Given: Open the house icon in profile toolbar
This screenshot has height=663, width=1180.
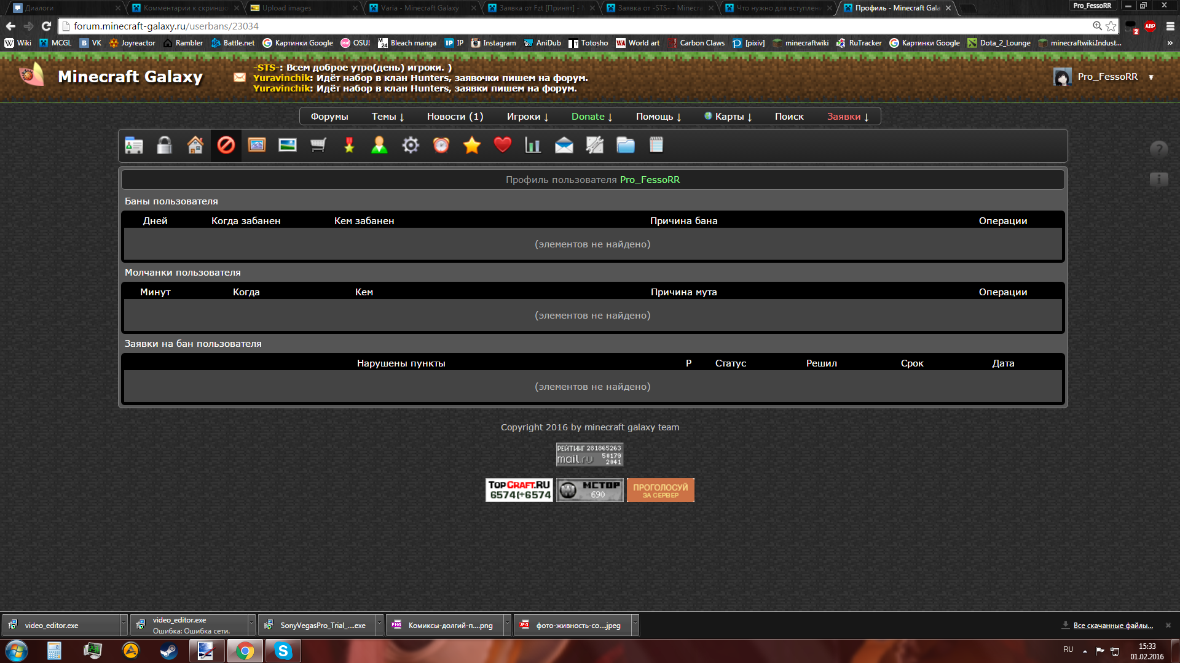Looking at the screenshot, I should pos(195,145).
